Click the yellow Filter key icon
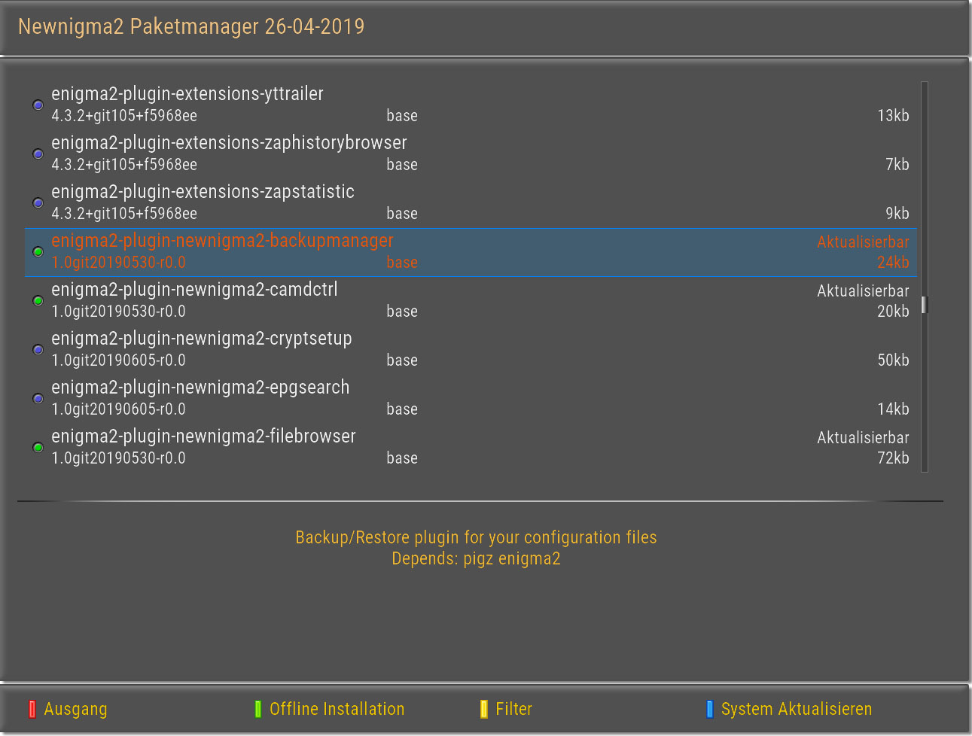 click(483, 709)
